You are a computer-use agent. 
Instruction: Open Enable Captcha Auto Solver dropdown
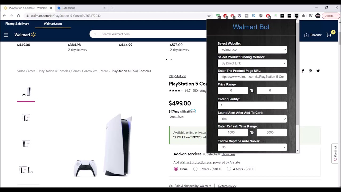[252, 147]
